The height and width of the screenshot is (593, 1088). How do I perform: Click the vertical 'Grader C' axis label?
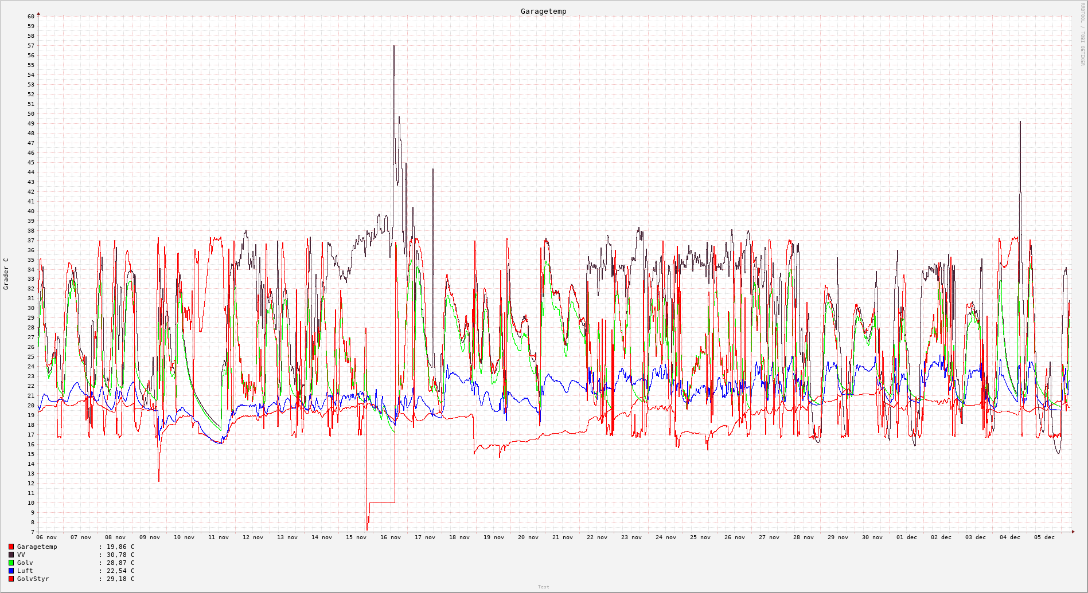(6, 274)
